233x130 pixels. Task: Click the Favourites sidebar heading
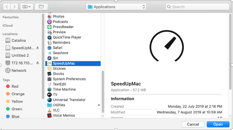(x=11, y=17)
